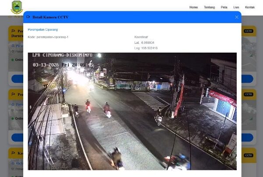Open the Kontak navigation link
The image size is (263, 177).
coord(250,7)
